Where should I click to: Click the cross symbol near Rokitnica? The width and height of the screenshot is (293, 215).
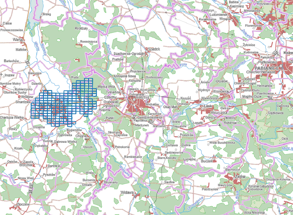pyautogui.click(x=219, y=125)
